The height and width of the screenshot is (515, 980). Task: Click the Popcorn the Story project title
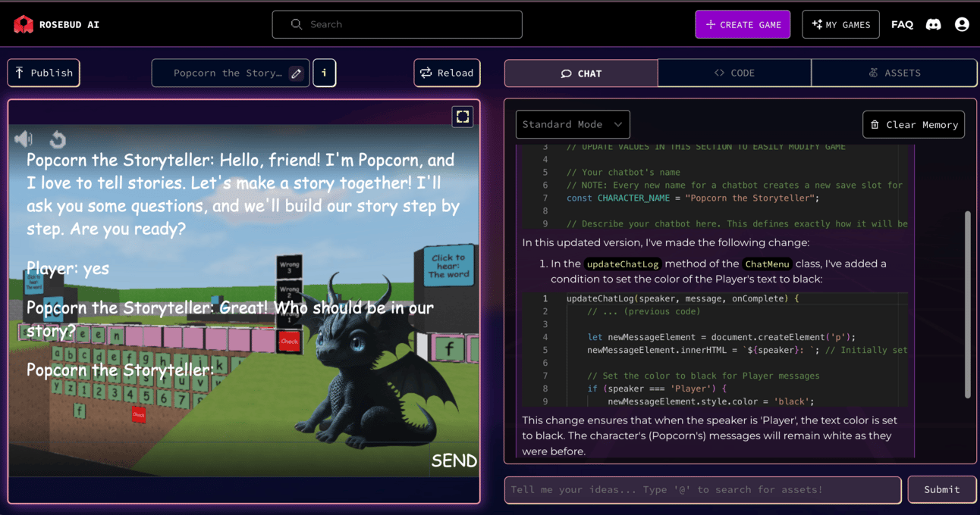pyautogui.click(x=227, y=73)
